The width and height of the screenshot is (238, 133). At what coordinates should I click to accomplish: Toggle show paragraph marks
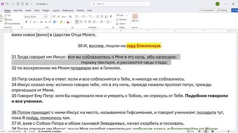point(111,16)
